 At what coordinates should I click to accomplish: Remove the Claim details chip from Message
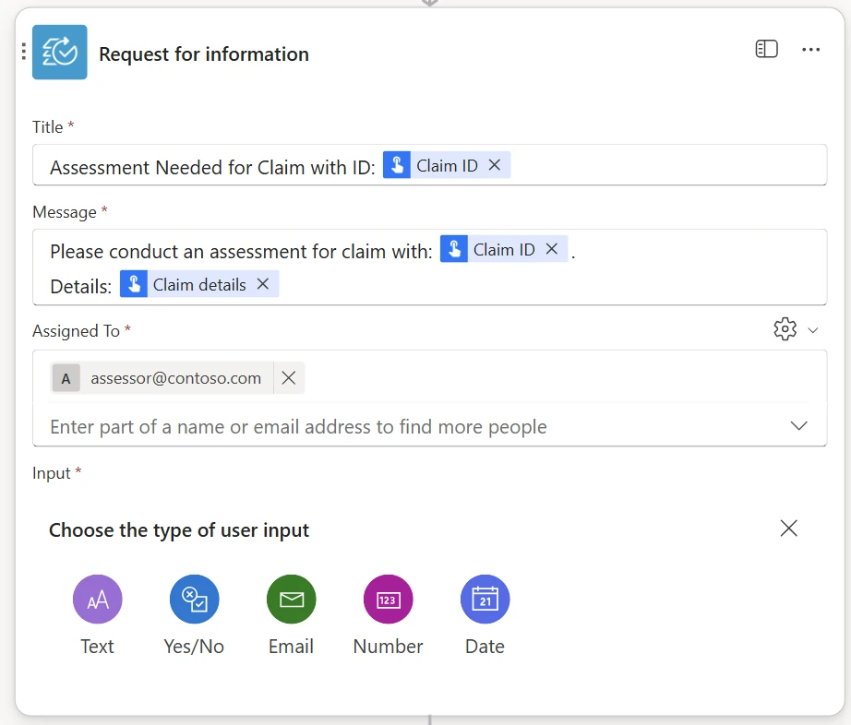click(x=263, y=283)
